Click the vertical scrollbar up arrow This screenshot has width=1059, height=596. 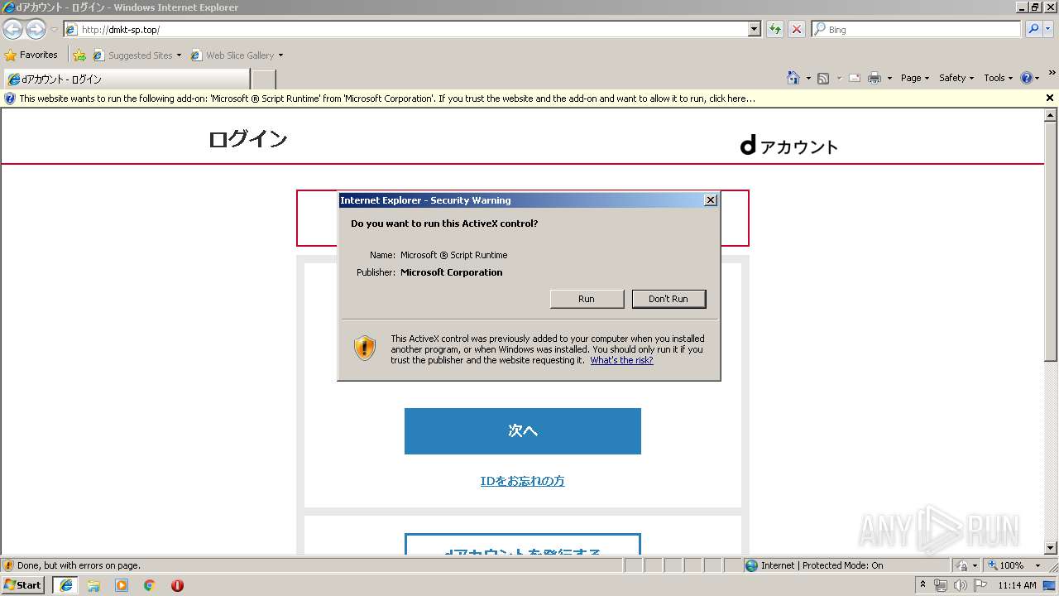pos(1051,115)
